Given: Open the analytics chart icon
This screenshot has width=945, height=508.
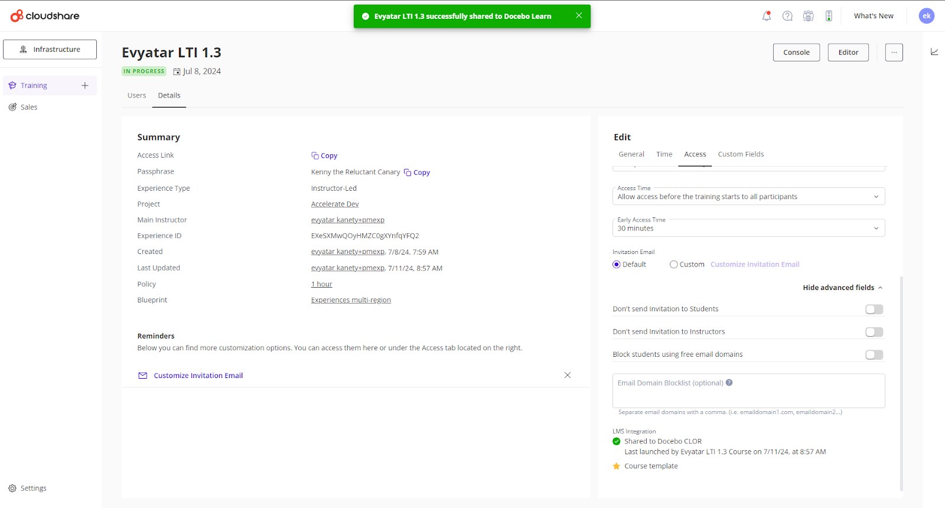Looking at the screenshot, I should click(934, 52).
